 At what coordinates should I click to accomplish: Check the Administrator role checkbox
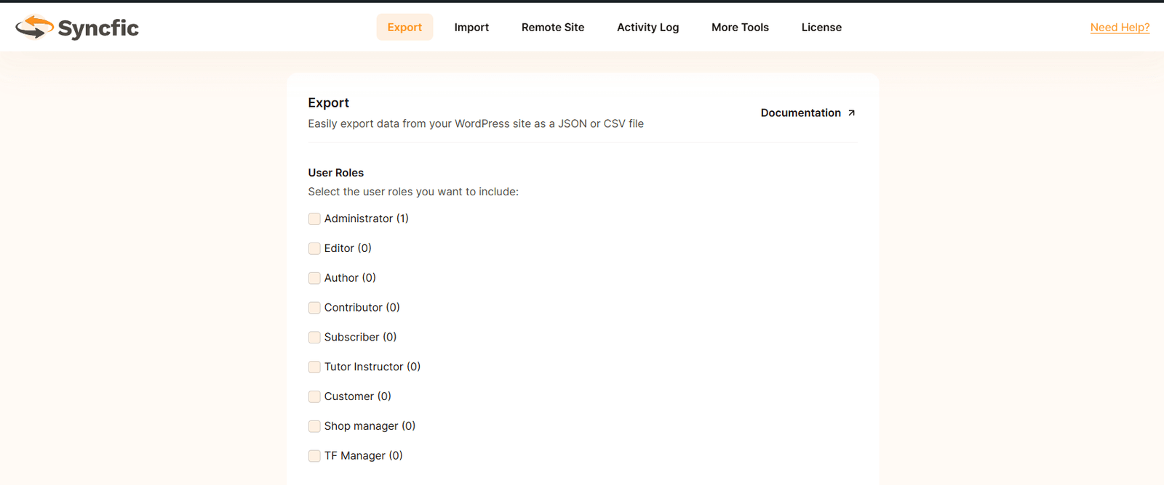pyautogui.click(x=314, y=219)
